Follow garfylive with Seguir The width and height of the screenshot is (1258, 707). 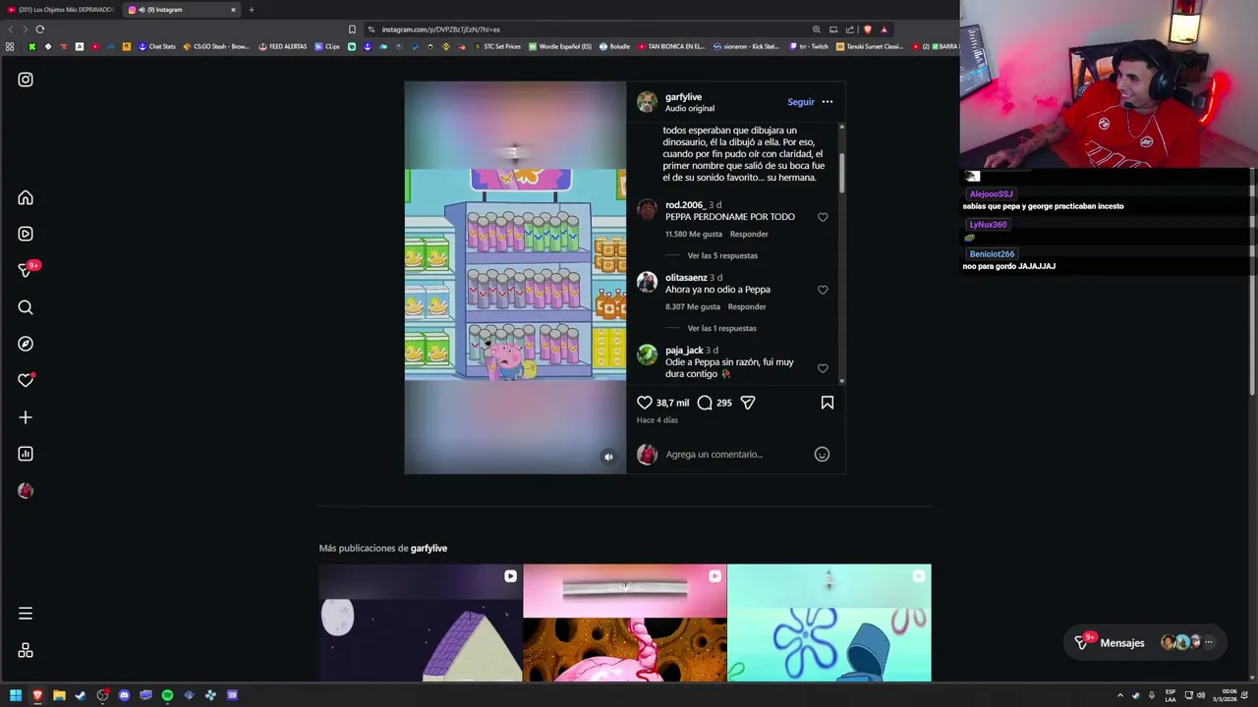pyautogui.click(x=801, y=102)
